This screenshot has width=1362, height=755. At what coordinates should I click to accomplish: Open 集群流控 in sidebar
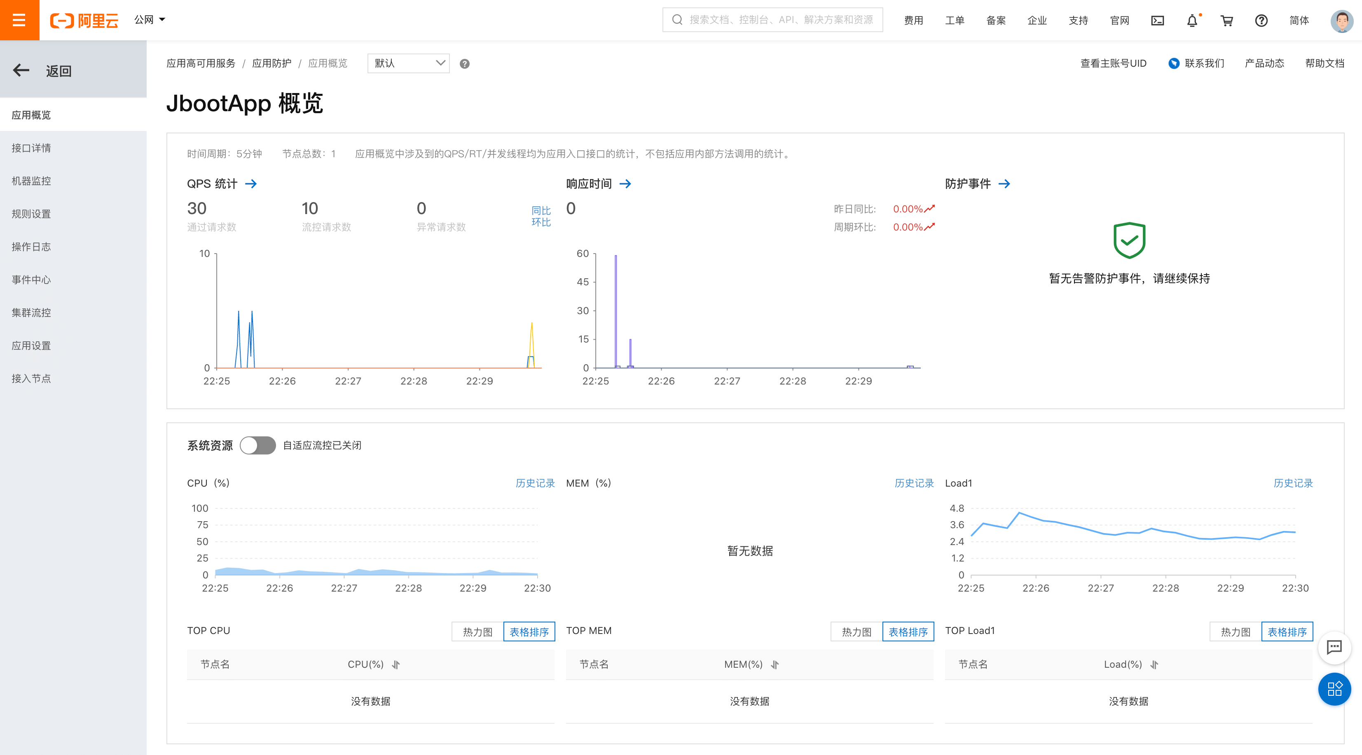pos(73,313)
